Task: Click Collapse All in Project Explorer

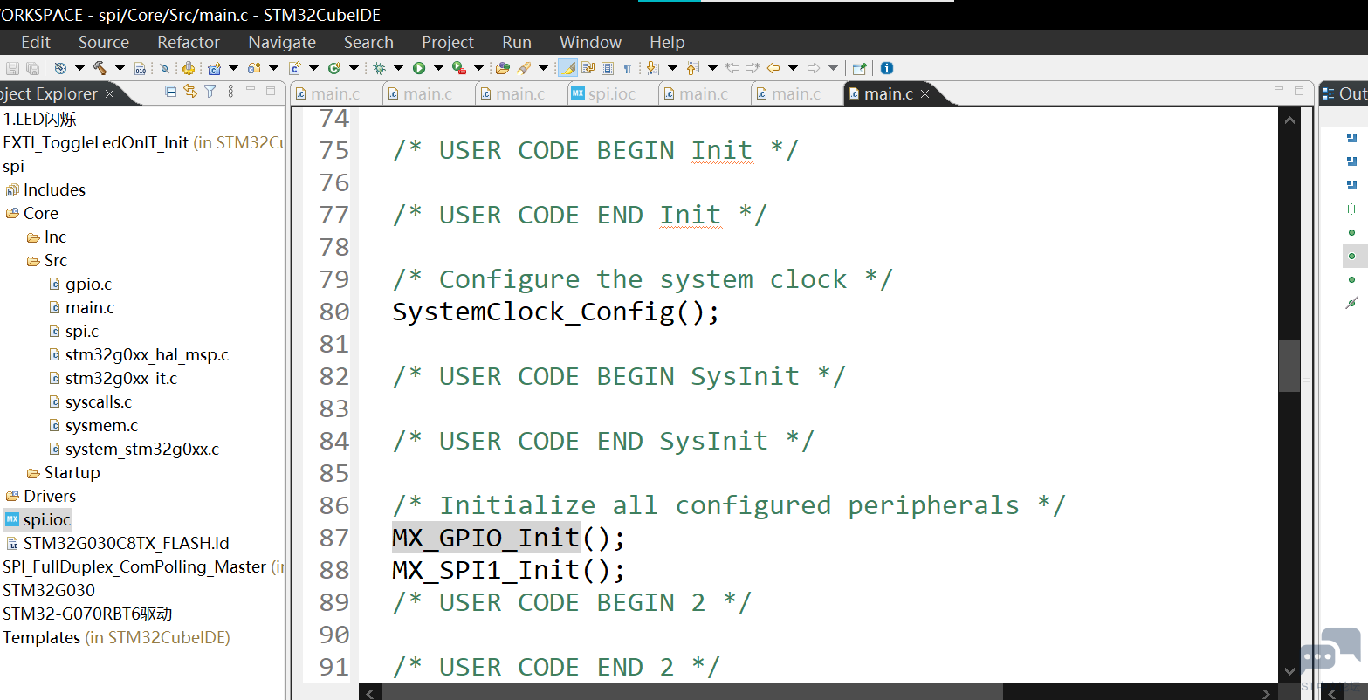Action: pyautogui.click(x=171, y=92)
